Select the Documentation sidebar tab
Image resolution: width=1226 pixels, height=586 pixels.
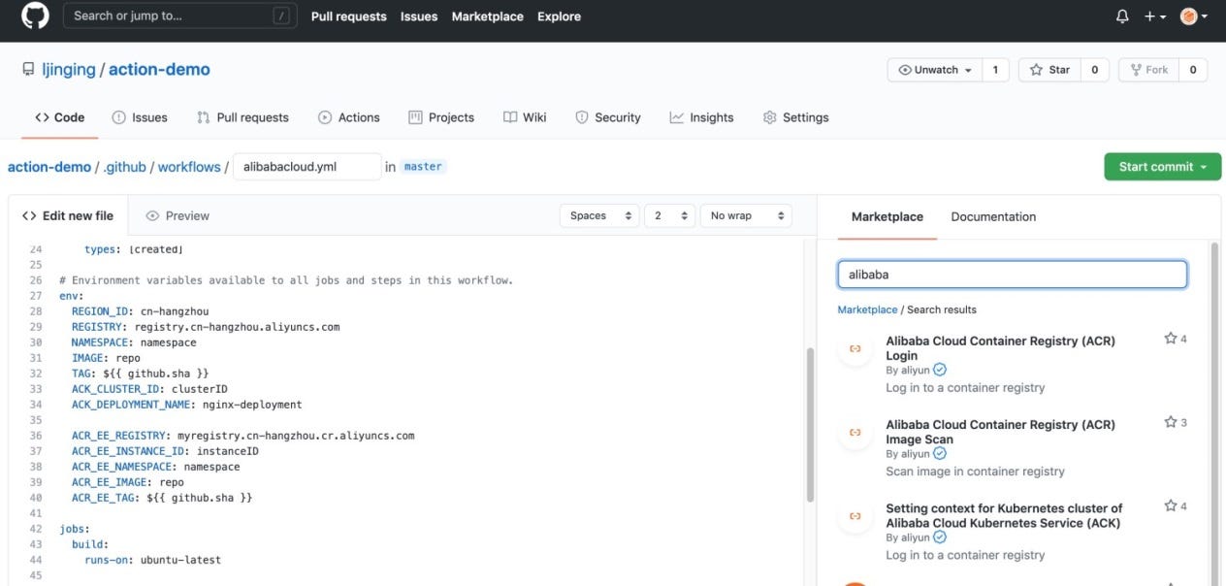click(x=993, y=216)
